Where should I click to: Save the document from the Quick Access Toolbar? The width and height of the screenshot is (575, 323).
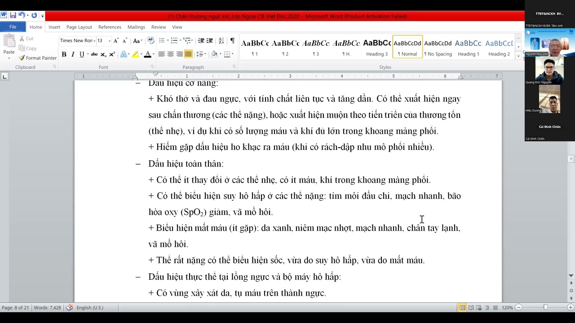coord(13,16)
